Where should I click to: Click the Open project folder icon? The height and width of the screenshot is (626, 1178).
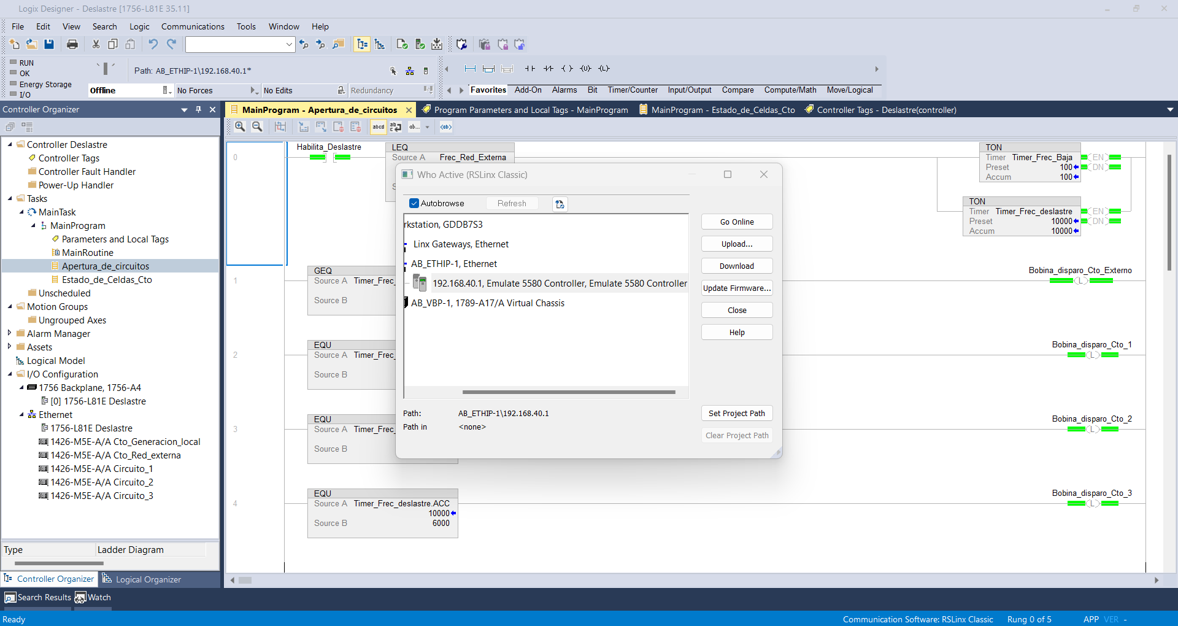(32, 44)
